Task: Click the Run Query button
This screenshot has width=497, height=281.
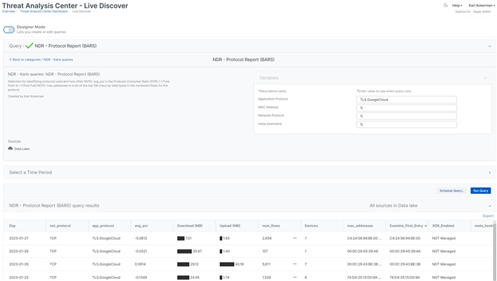Action: click(x=480, y=190)
